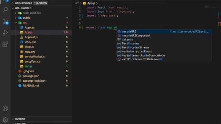Click the index.css file icon
The width and height of the screenshot is (221, 124).
[x=21, y=42]
